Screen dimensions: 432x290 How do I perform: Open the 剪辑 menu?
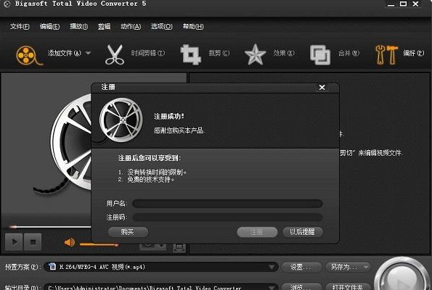[104, 26]
